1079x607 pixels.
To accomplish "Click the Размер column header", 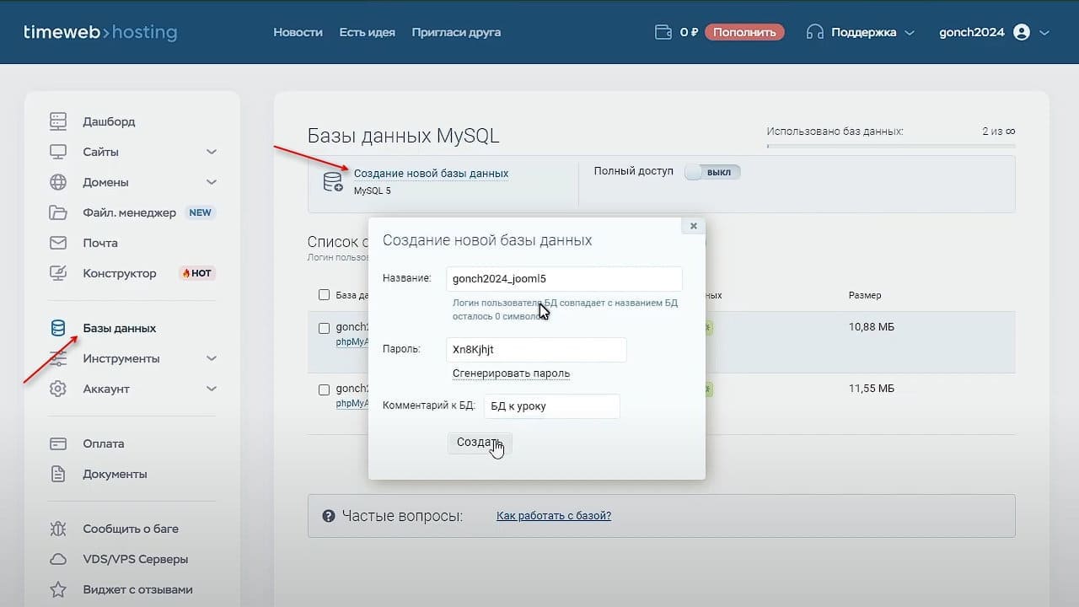I will coord(865,295).
